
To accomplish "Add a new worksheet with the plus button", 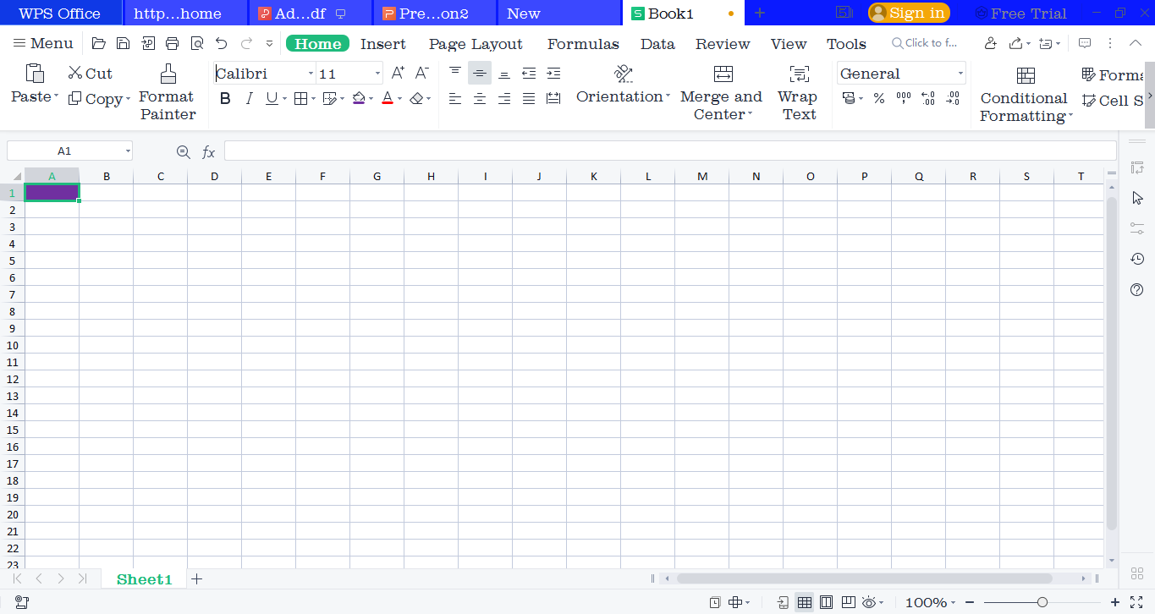I will click(x=196, y=578).
